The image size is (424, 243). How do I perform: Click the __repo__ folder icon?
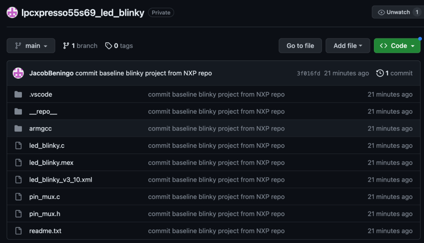coord(18,112)
